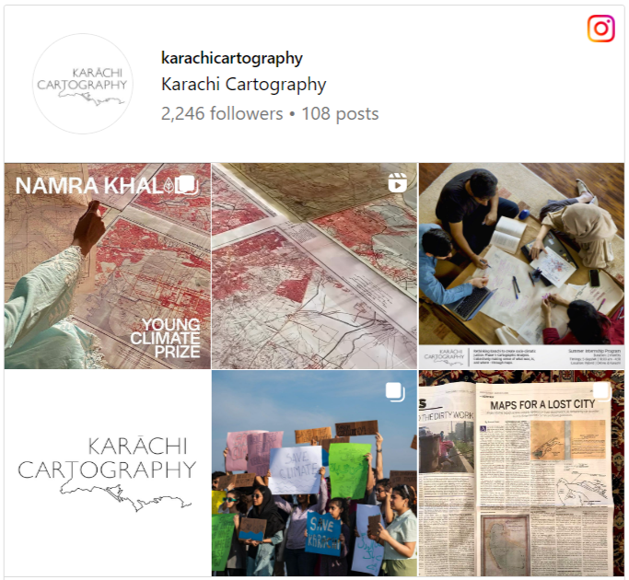The height and width of the screenshot is (580, 629).
Task: Open the Namra Khalid Young Climate Prize post
Action: click(108, 266)
